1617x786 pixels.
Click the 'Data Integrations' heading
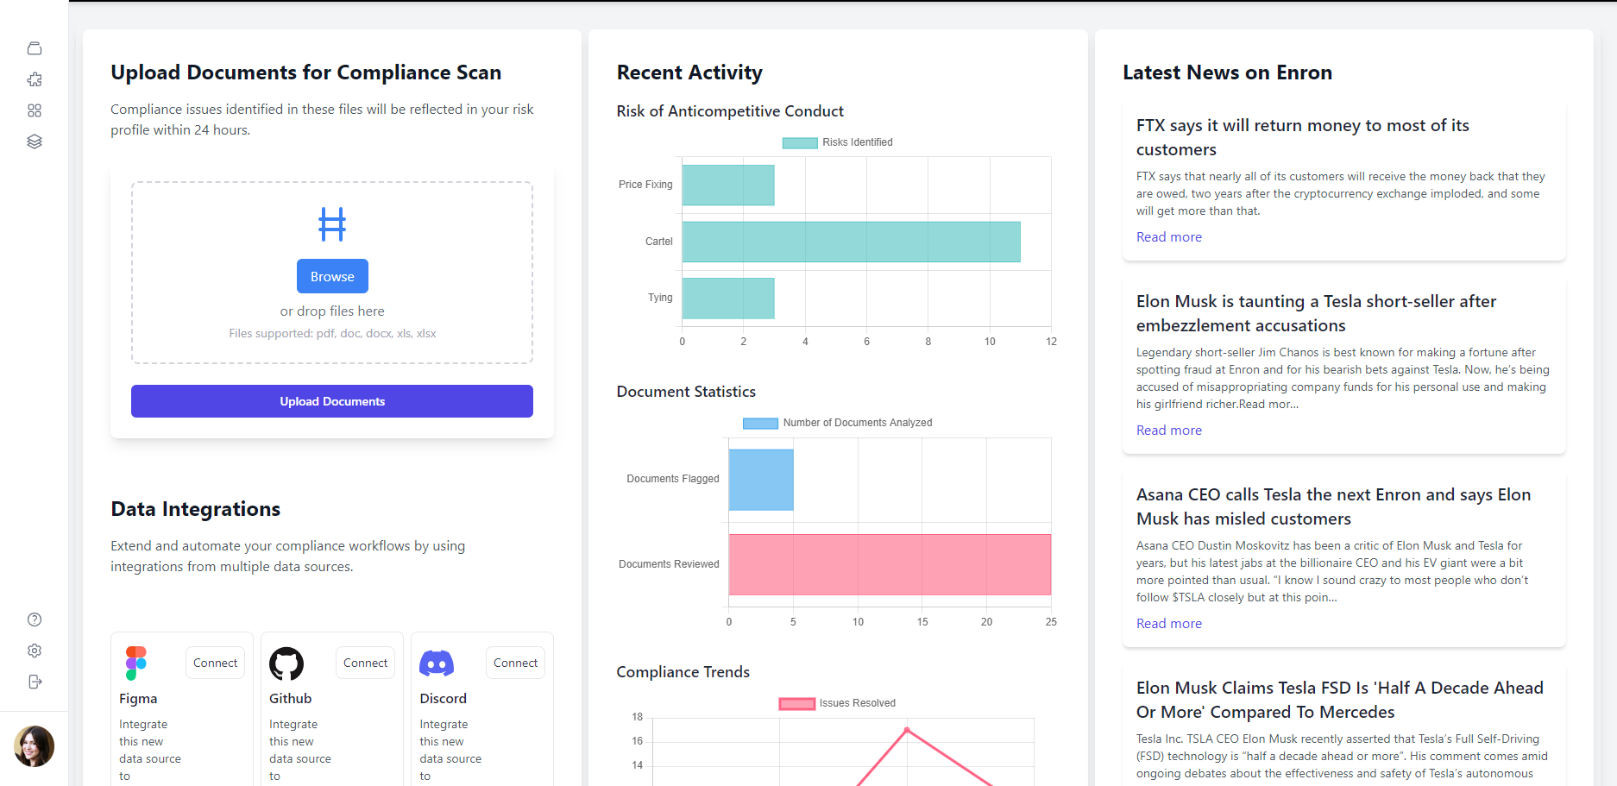click(x=196, y=509)
